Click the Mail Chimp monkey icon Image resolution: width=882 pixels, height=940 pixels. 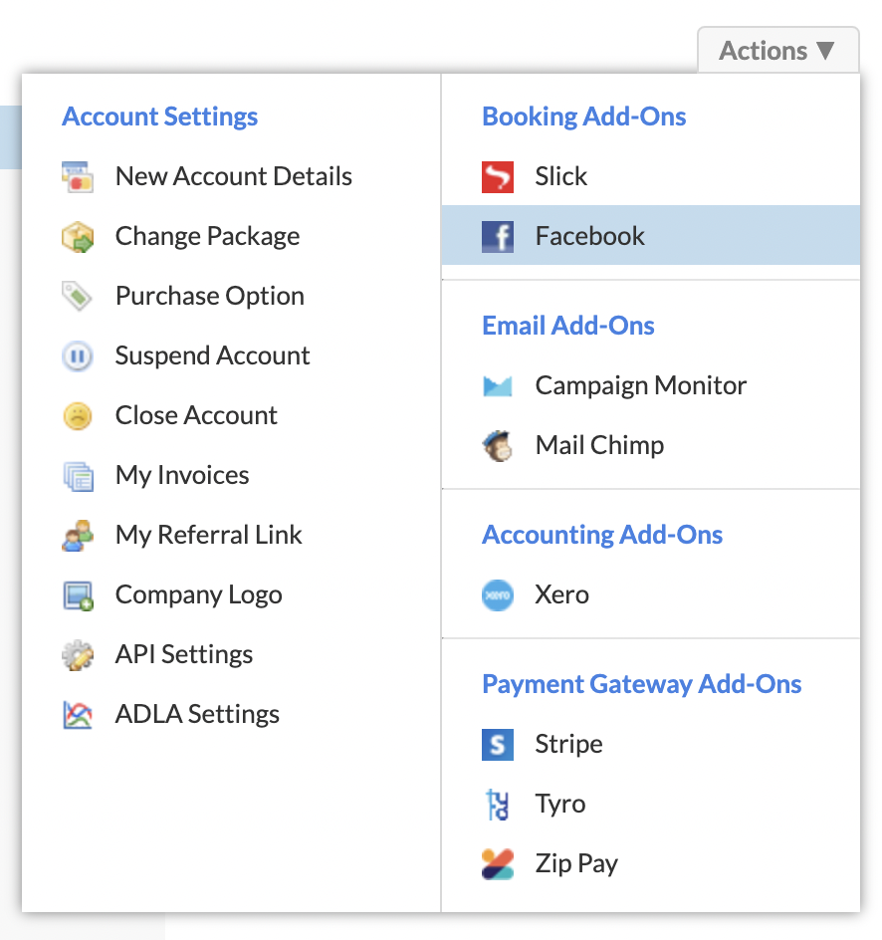pos(498,446)
